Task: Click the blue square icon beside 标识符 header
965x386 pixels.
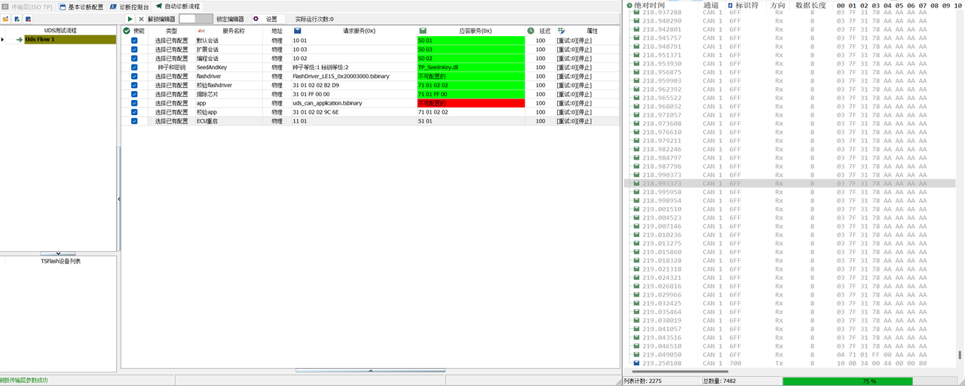Action: click(730, 5)
